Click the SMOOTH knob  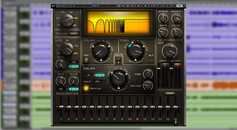tap(176, 18)
